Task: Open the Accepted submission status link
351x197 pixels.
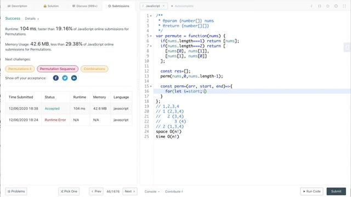Action: [x=52, y=108]
